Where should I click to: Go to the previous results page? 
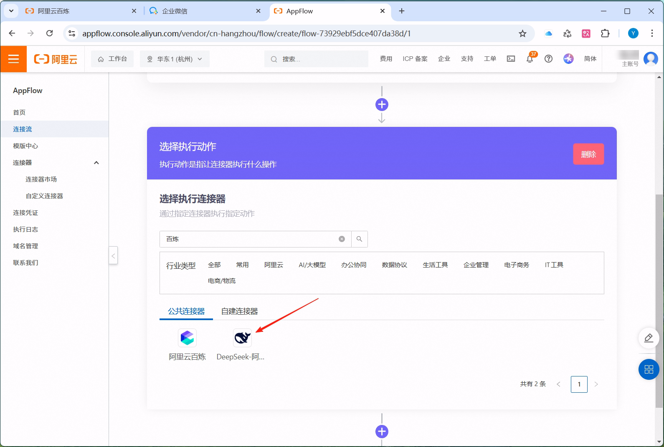pos(558,384)
